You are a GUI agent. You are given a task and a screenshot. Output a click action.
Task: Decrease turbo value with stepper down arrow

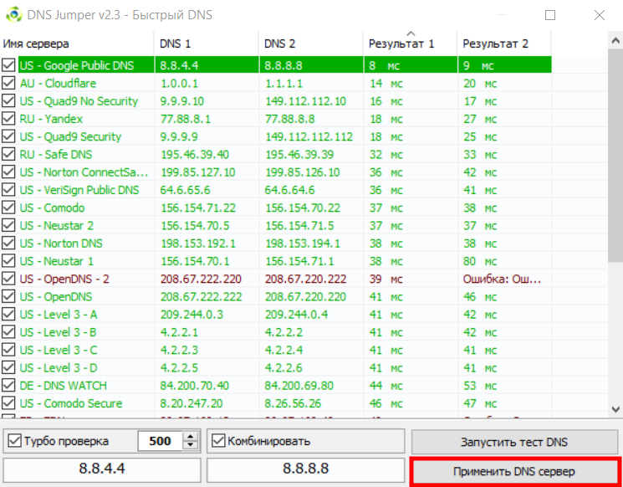click(x=191, y=445)
